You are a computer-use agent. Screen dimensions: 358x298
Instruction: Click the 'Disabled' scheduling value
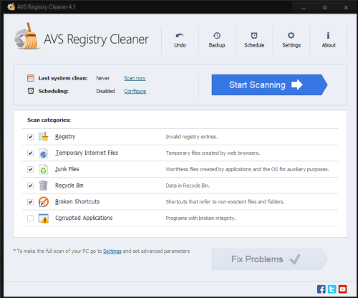point(105,91)
